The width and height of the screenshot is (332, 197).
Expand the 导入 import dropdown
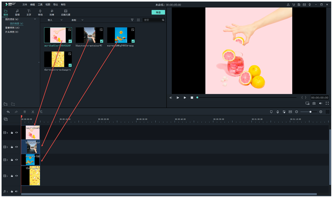55,20
